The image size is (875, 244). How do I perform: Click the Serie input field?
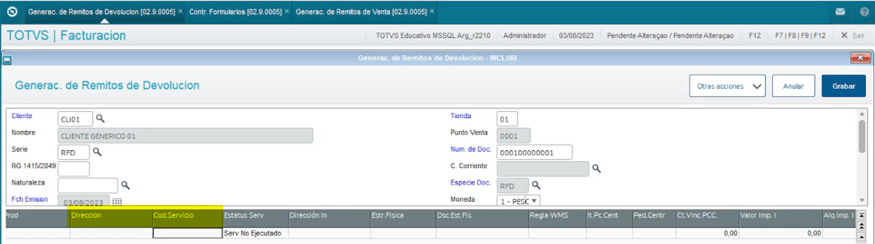tap(74, 152)
